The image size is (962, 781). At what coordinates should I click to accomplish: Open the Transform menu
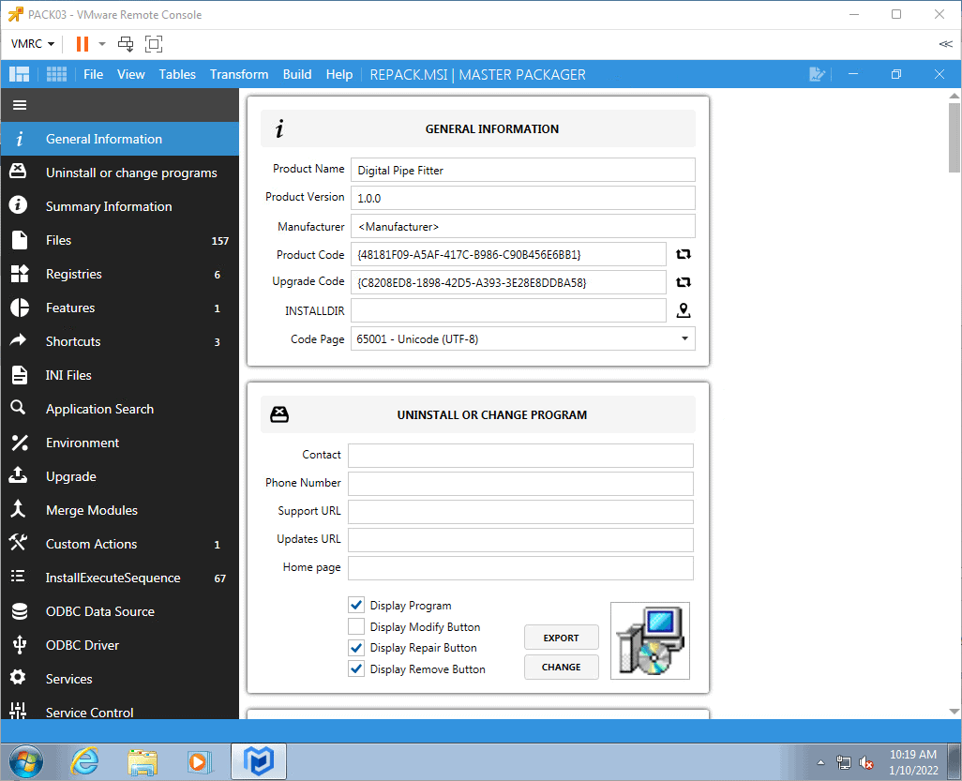[238, 74]
